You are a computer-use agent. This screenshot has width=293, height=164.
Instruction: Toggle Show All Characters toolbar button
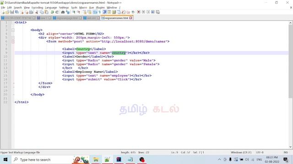click(x=100, y=12)
